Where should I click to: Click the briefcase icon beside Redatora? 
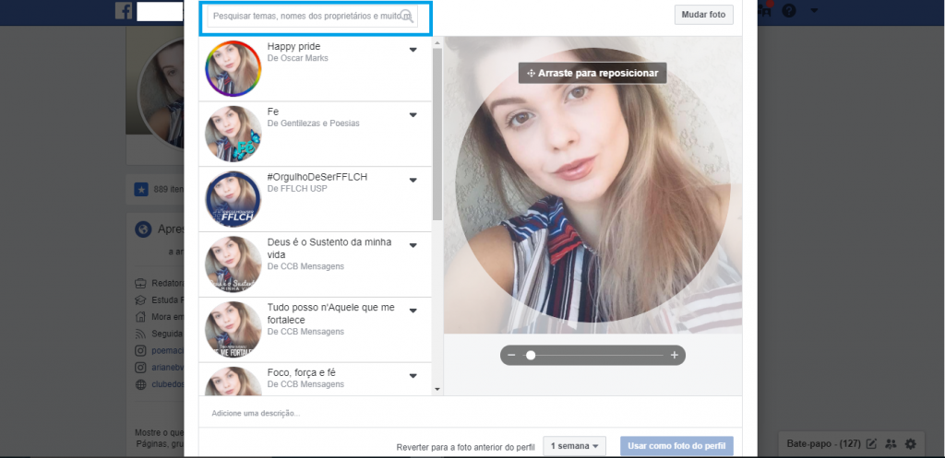click(140, 283)
